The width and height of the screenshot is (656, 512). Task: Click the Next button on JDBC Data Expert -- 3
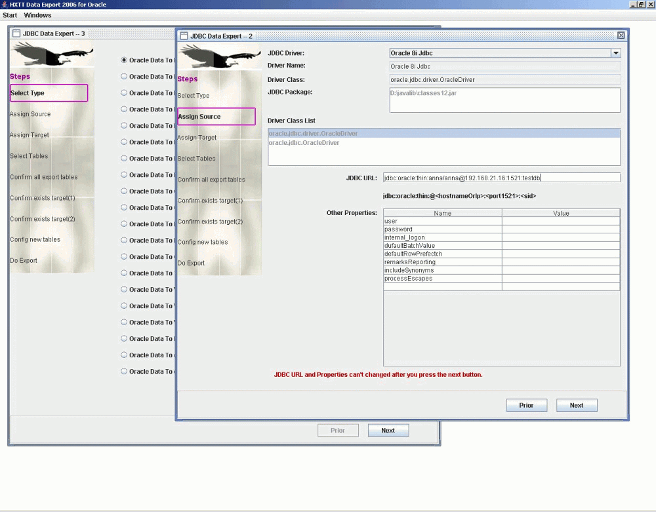tap(388, 430)
